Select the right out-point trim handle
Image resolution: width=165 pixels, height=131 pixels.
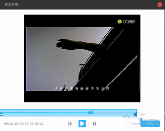[x=136, y=114]
